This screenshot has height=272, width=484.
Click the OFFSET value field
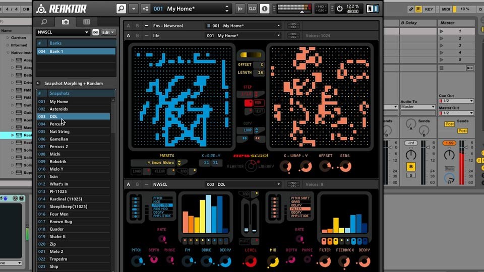click(259, 64)
